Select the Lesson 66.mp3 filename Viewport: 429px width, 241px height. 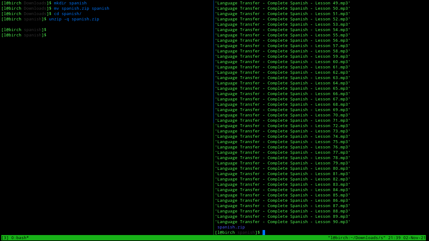pos(283,94)
